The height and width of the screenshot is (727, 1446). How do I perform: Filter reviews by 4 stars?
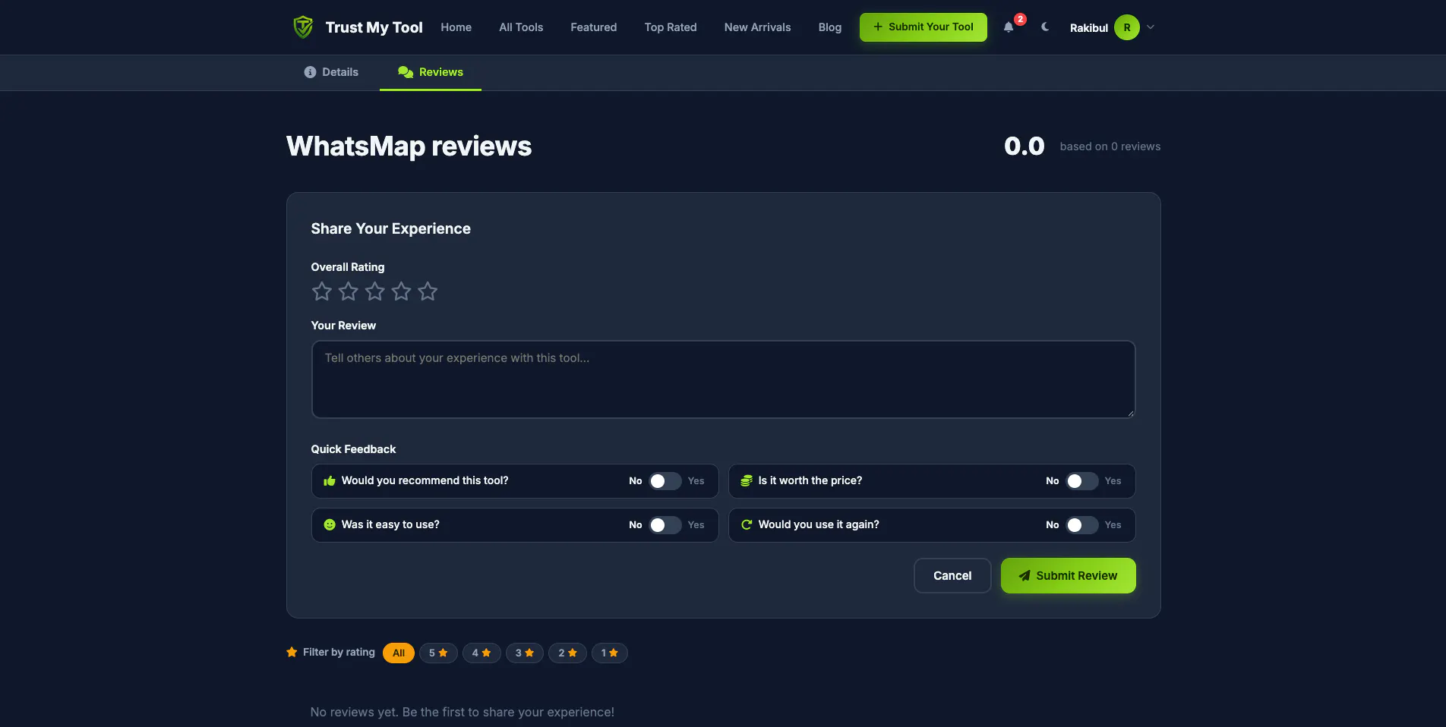pos(481,653)
